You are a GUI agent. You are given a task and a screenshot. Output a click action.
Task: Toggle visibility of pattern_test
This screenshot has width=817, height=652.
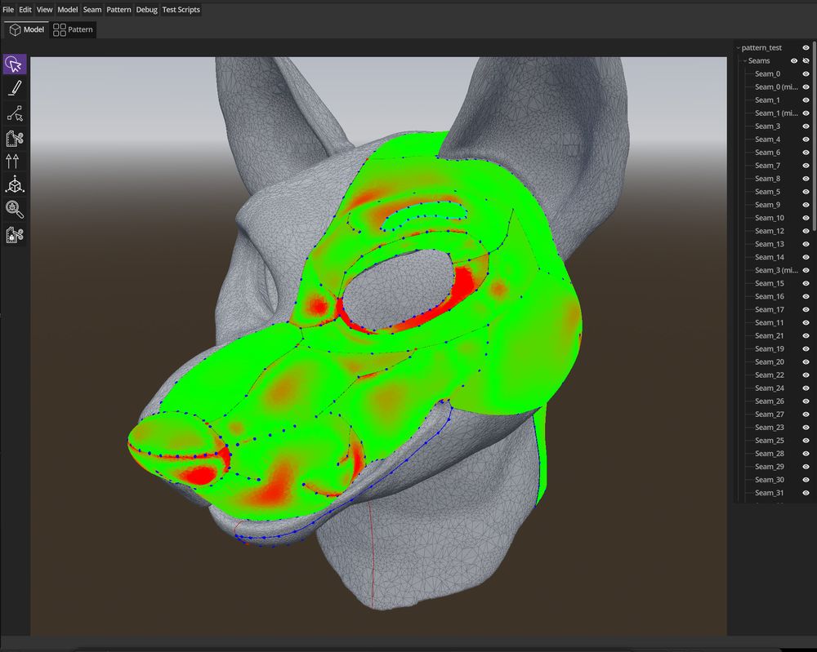(x=806, y=48)
